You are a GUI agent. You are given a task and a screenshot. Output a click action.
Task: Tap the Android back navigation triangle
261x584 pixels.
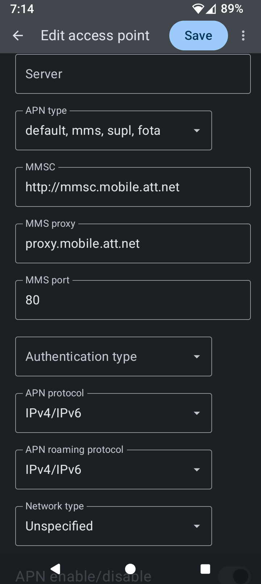[x=55, y=569]
